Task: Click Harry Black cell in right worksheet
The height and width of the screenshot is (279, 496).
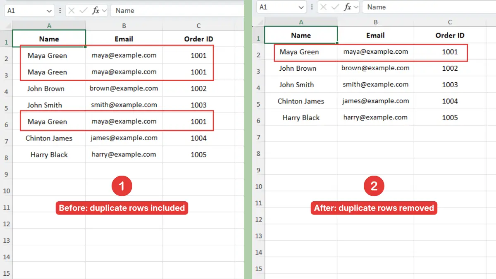Action: (x=301, y=118)
